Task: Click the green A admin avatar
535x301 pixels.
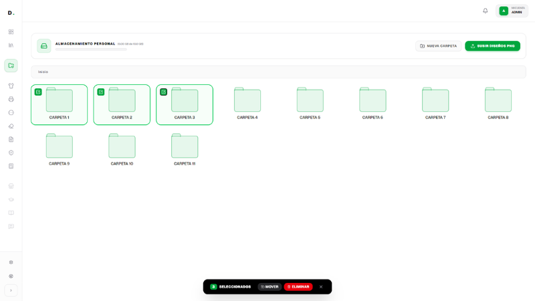Action: tap(504, 11)
